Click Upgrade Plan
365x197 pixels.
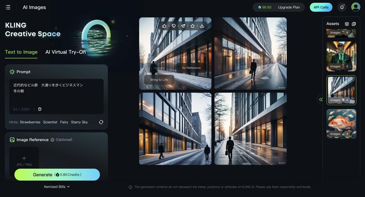click(x=289, y=7)
